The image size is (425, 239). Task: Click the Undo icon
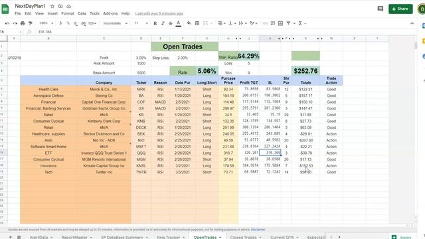[7, 24]
